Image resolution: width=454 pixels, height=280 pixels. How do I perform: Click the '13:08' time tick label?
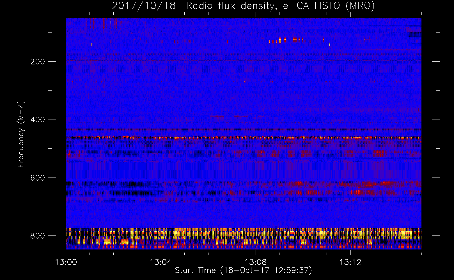click(256, 262)
